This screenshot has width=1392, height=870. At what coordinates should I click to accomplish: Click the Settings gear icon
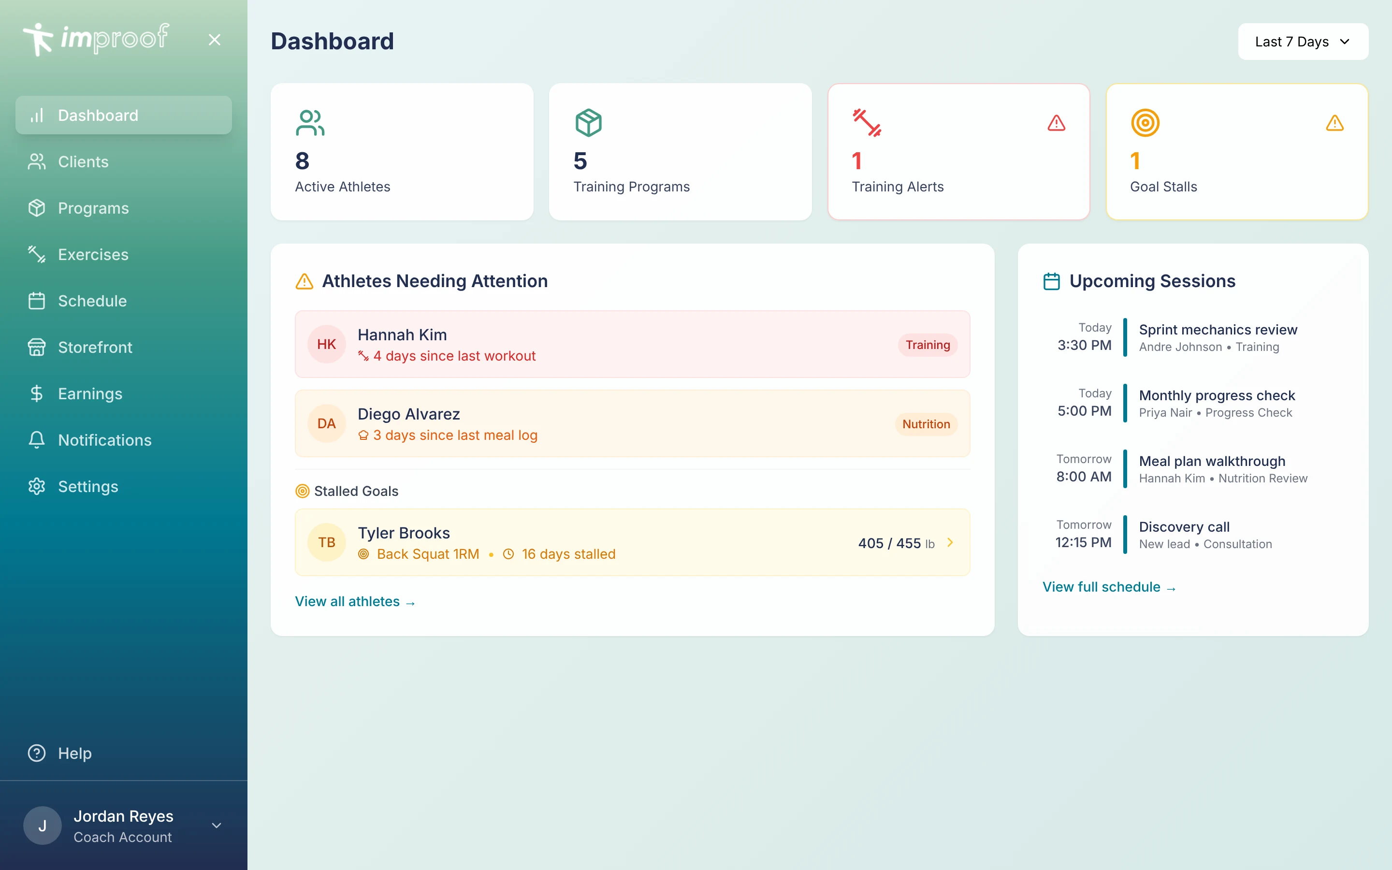[37, 486]
